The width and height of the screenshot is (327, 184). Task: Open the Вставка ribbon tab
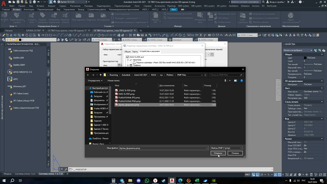pos(17,9)
